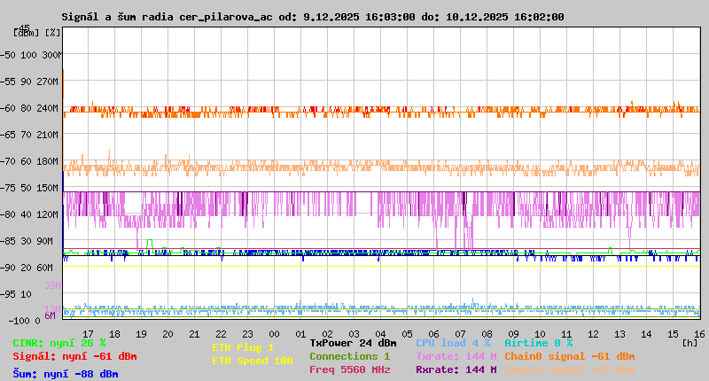Click the Freq 5560 MHz label
709x381 pixels.
349,369
